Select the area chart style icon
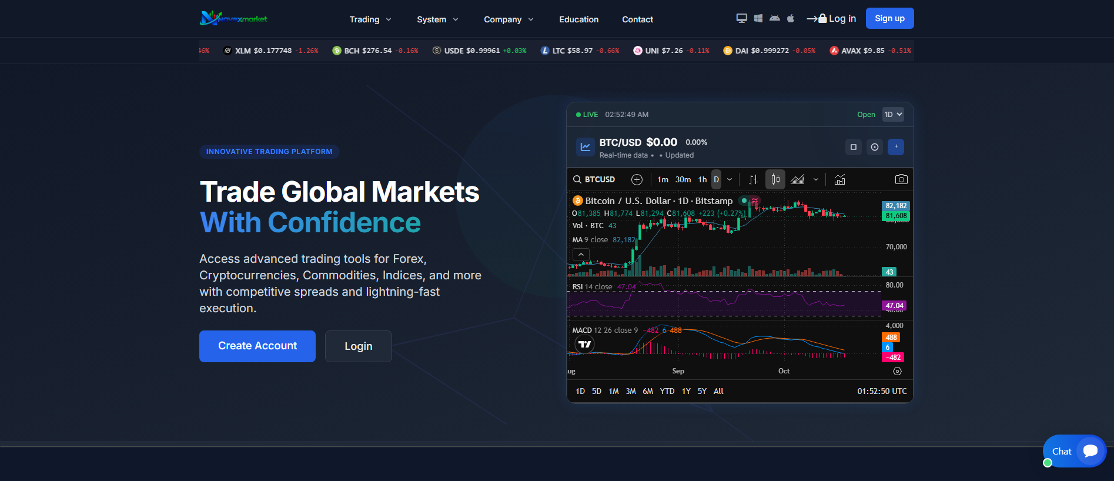1114x481 pixels. (x=798, y=179)
